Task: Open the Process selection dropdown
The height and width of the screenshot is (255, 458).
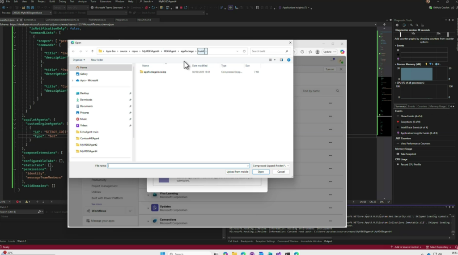Action: pyautogui.click(x=31, y=13)
